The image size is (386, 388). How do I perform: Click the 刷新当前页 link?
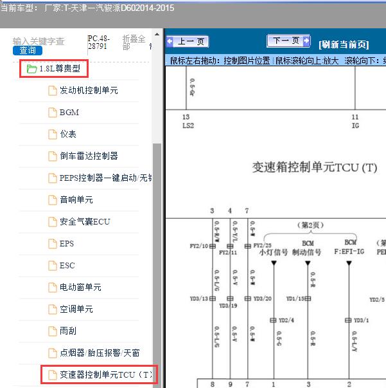click(x=344, y=45)
